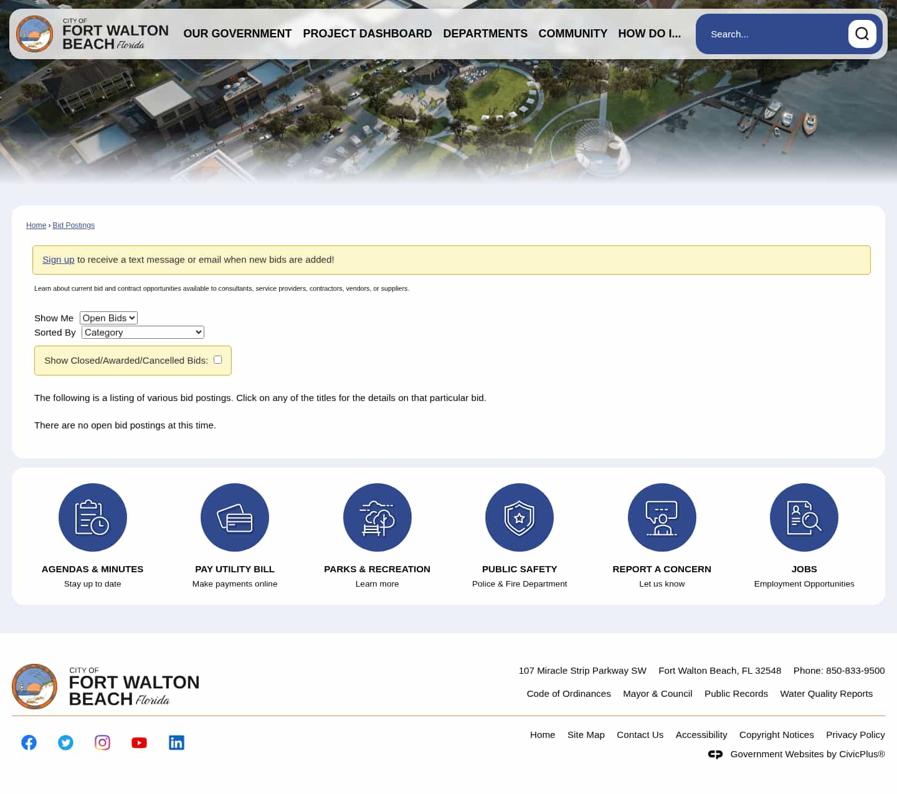The image size is (897, 794).
Task: Open the Copyright Notices link
Action: coord(776,735)
